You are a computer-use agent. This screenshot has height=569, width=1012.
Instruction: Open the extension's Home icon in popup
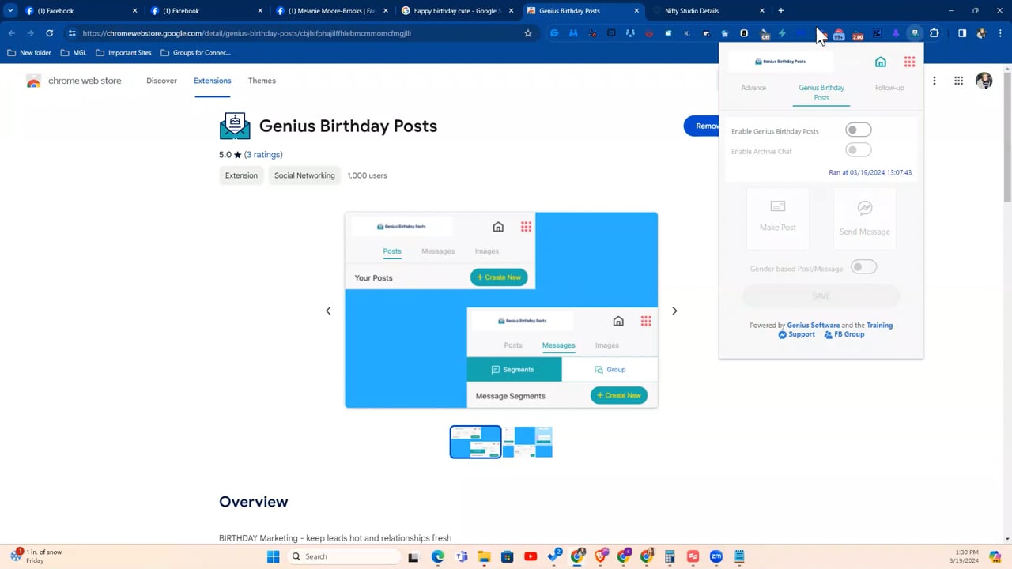[x=880, y=62]
